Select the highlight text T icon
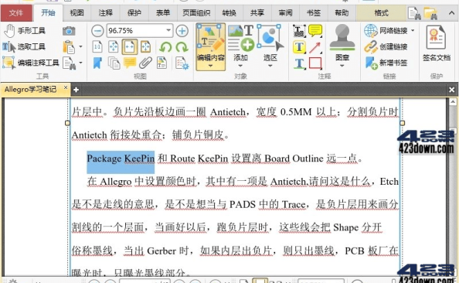This screenshot has width=459, height=283. pos(299,47)
